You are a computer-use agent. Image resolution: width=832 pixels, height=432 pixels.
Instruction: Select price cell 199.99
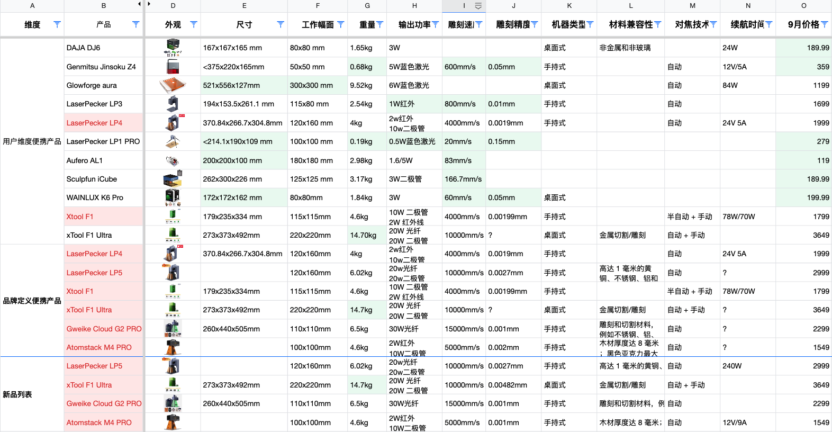tap(803, 197)
